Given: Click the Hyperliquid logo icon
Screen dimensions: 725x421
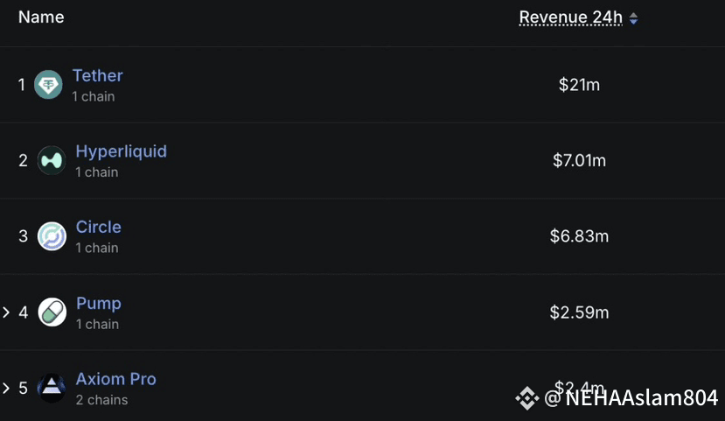Looking at the screenshot, I should click(x=52, y=160).
